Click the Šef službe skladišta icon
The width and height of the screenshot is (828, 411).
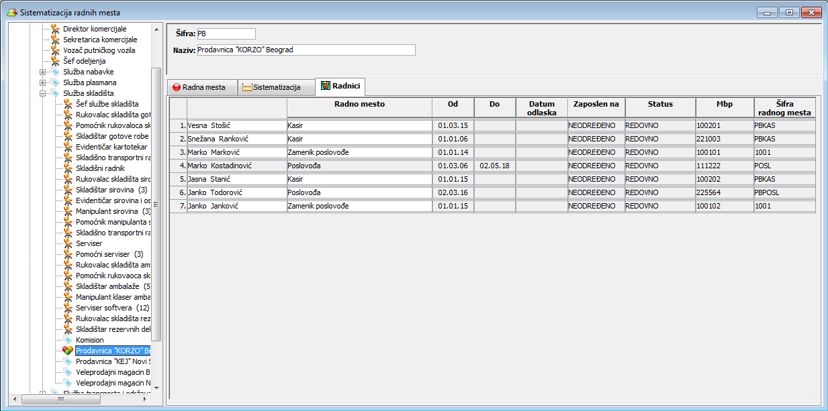(68, 104)
